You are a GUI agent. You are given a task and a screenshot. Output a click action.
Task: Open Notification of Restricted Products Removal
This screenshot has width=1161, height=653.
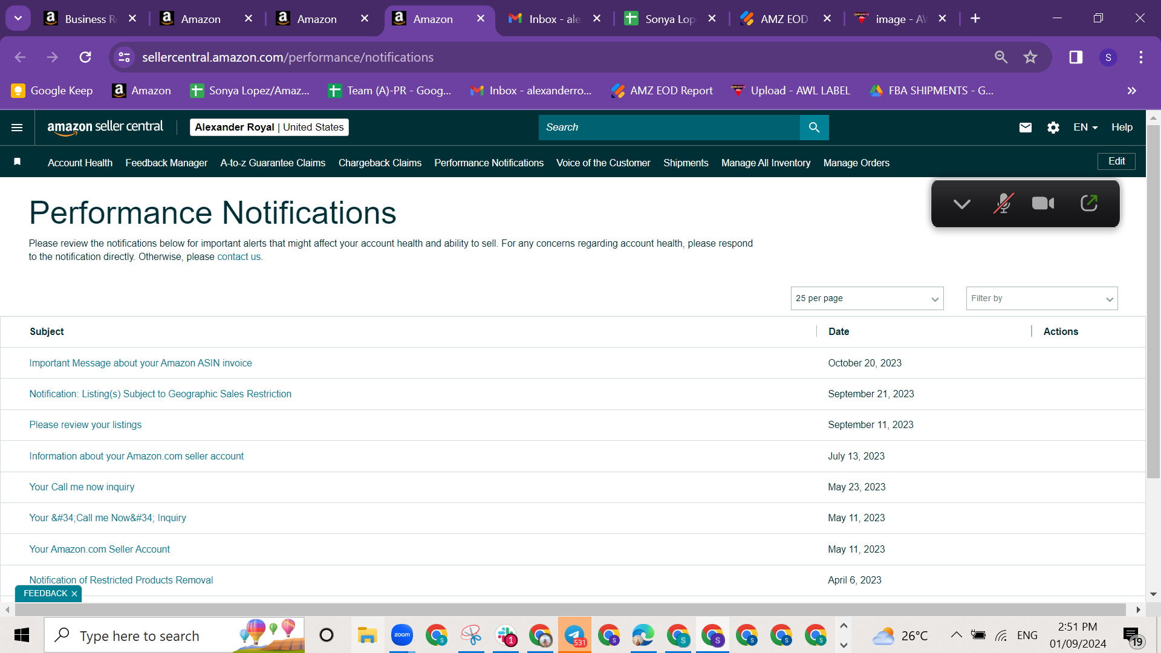(121, 580)
